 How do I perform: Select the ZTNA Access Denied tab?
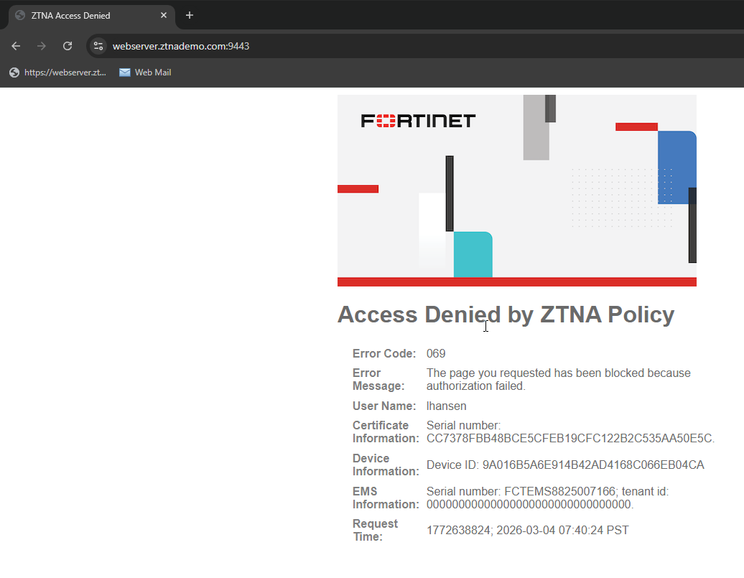click(x=92, y=16)
